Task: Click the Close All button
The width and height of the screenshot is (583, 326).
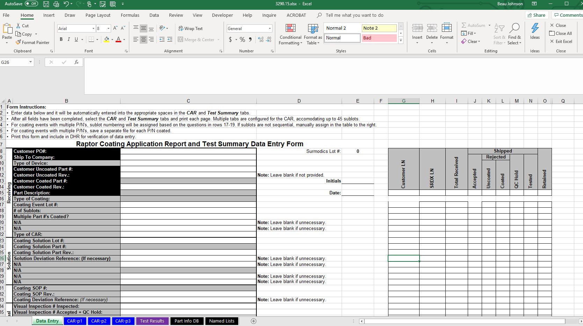Action: point(561,34)
